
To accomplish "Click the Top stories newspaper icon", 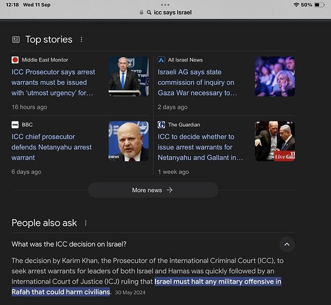I will coord(16,40).
